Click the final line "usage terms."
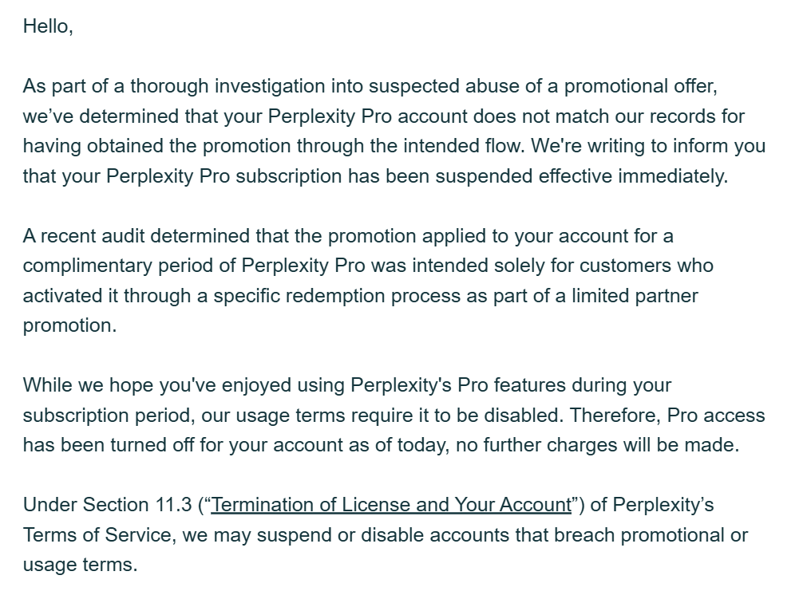The width and height of the screenshot is (811, 595). (x=80, y=565)
